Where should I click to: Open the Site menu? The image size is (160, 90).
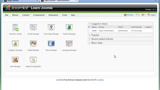[x=7, y=15]
